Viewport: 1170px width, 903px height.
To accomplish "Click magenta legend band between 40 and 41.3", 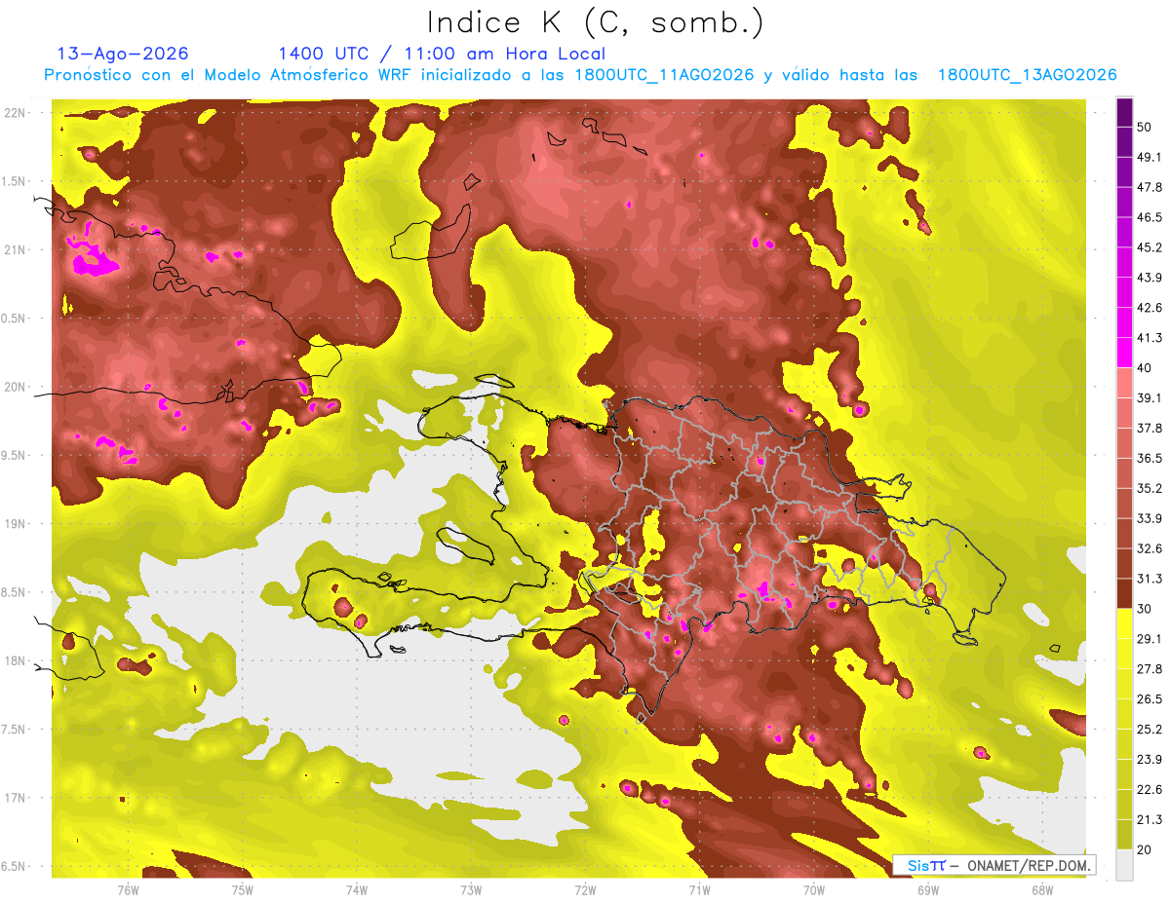I will (1124, 353).
